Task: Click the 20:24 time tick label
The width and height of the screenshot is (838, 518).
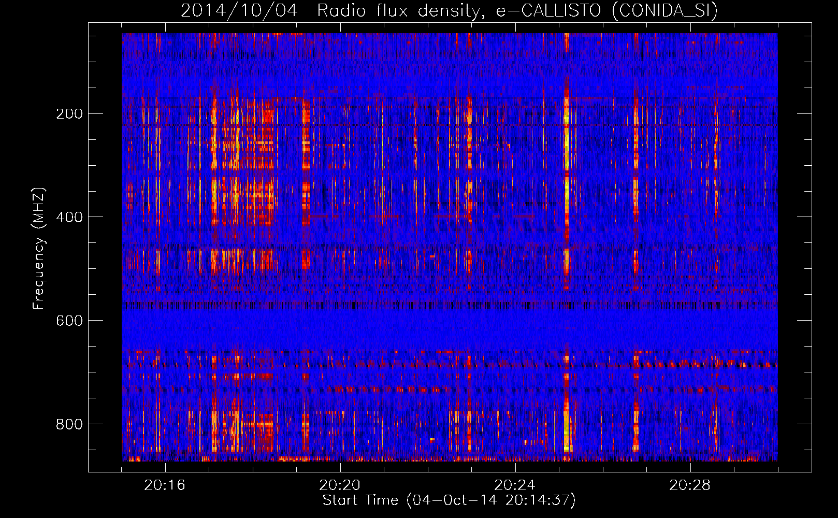Action: (x=515, y=485)
